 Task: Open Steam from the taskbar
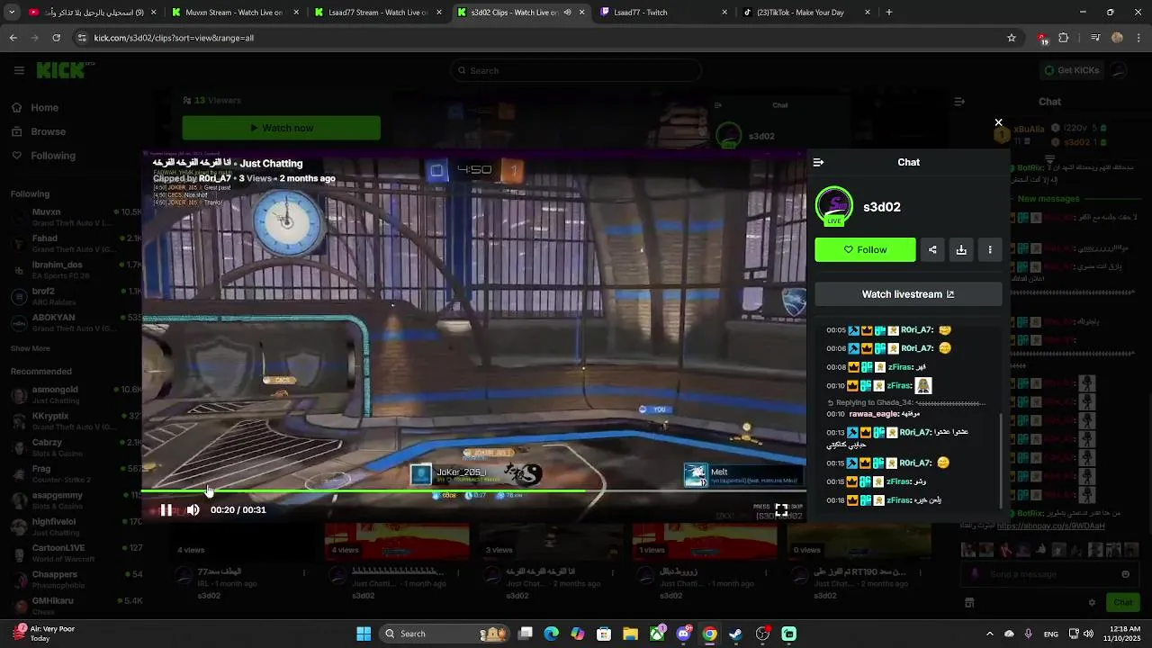pos(735,634)
